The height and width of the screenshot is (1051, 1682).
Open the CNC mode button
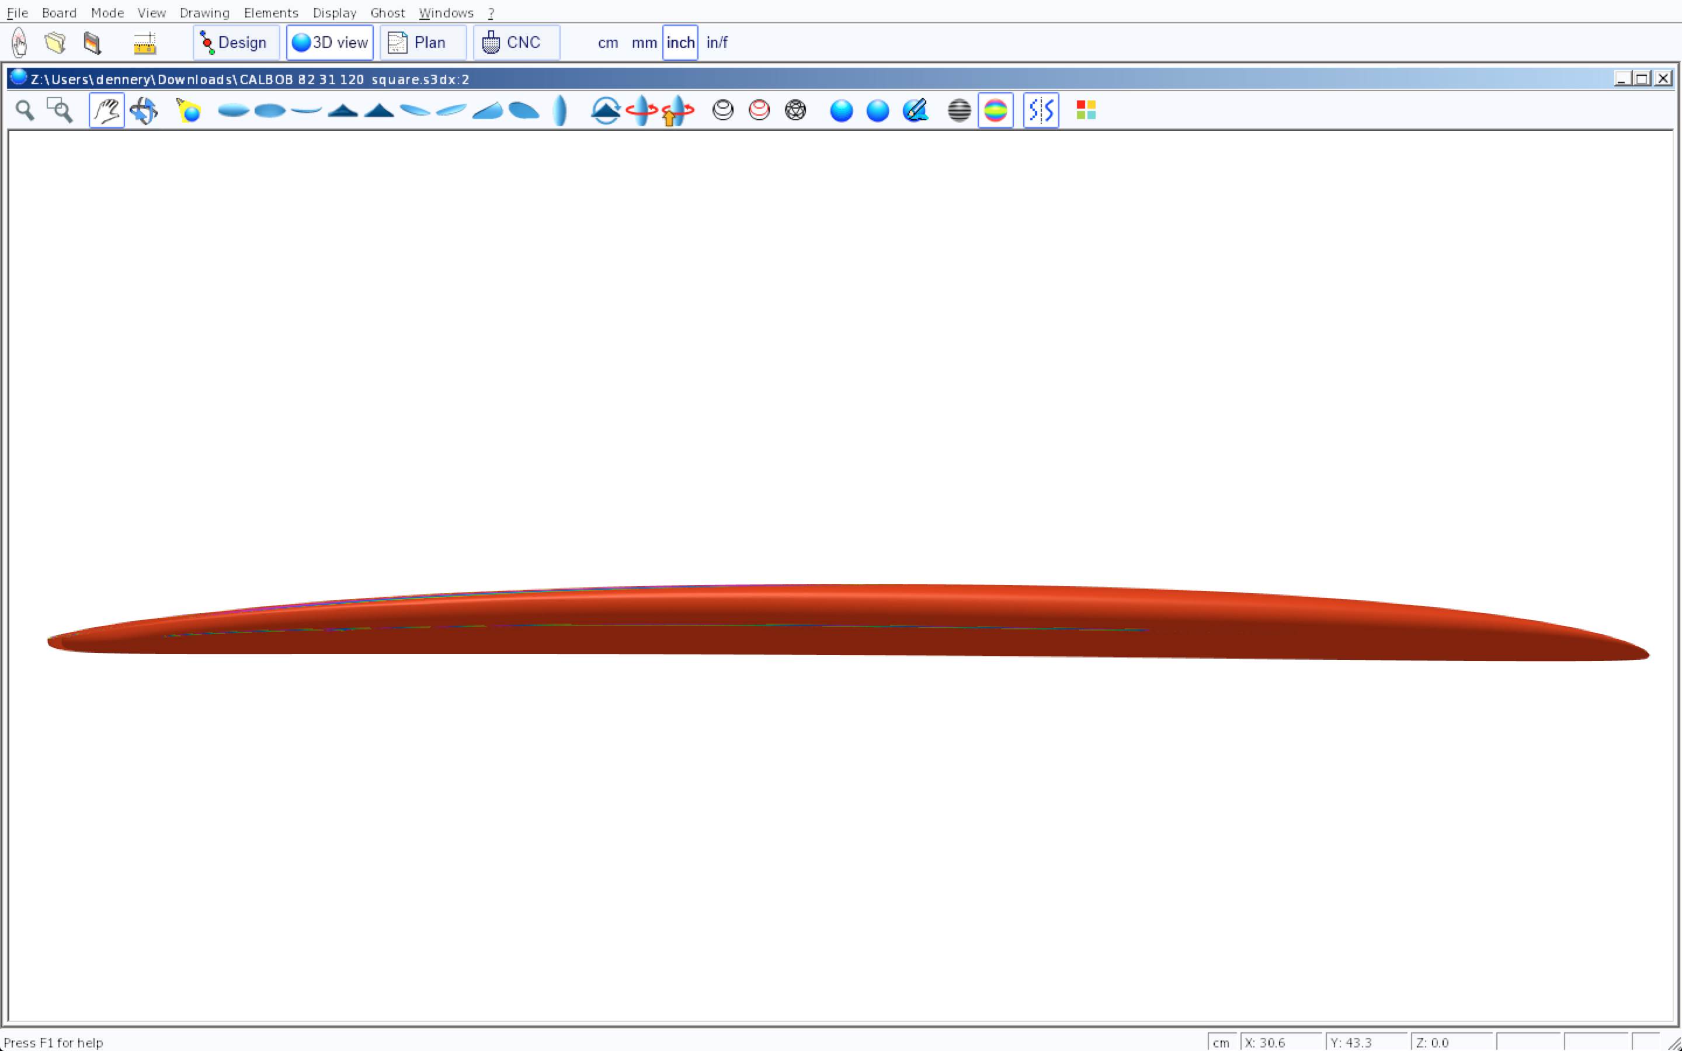(516, 43)
